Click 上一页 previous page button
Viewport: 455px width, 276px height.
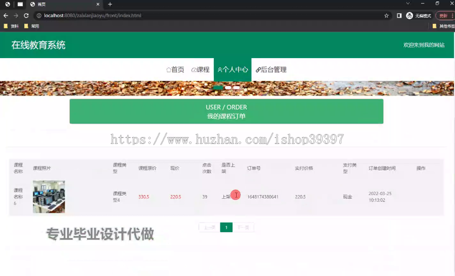pos(209,227)
